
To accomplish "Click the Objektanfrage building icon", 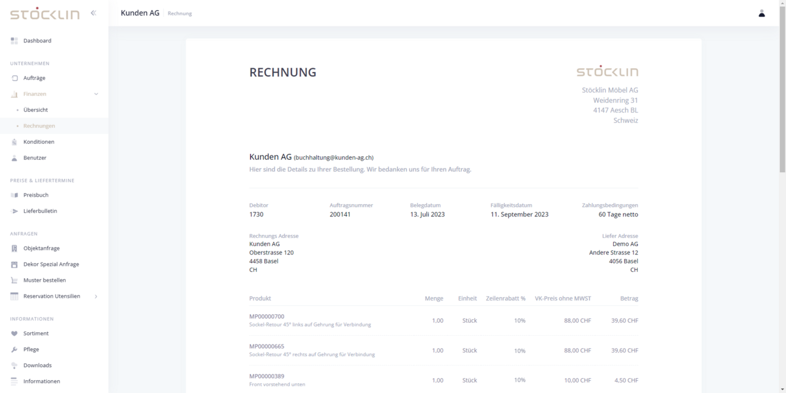I will (14, 248).
